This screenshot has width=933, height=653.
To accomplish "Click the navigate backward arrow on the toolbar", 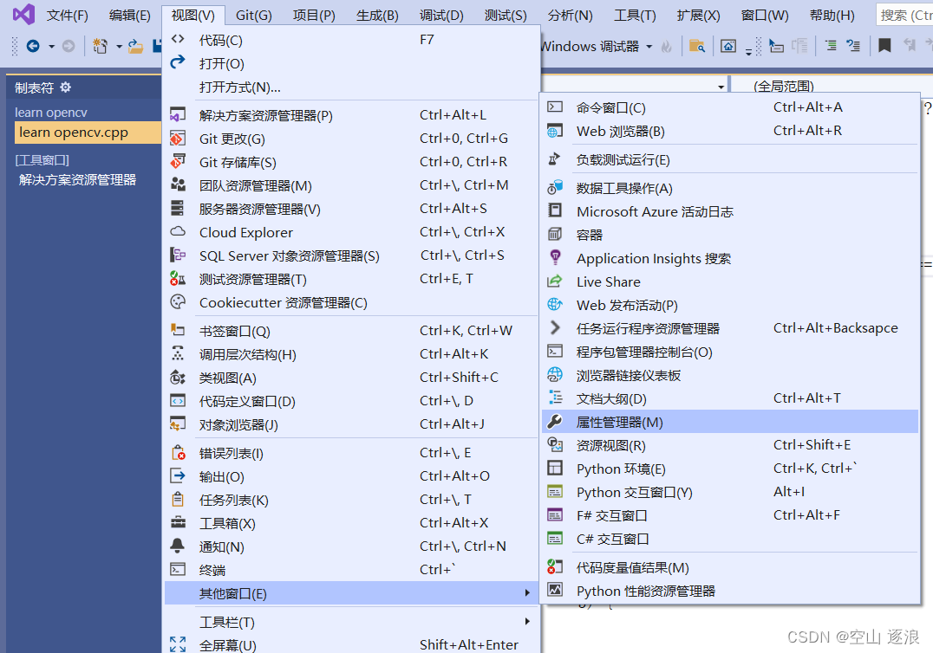I will point(33,46).
